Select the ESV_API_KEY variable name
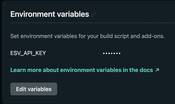 coord(28,53)
